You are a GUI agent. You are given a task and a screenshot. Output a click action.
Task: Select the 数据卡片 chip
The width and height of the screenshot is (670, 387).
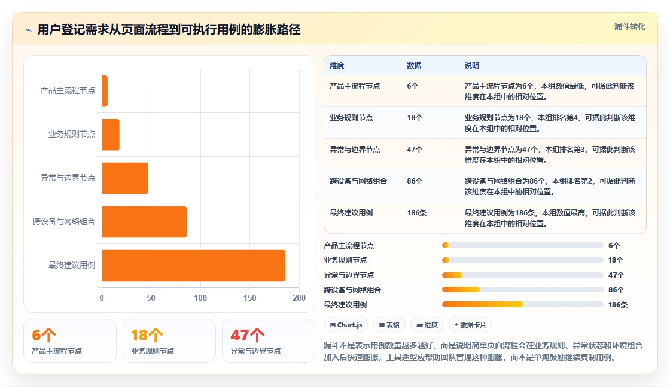point(470,325)
